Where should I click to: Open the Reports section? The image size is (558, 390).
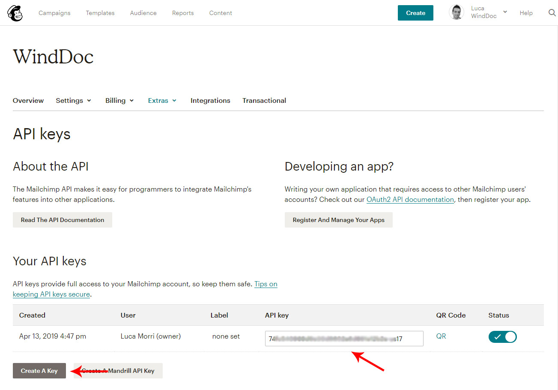[183, 13]
